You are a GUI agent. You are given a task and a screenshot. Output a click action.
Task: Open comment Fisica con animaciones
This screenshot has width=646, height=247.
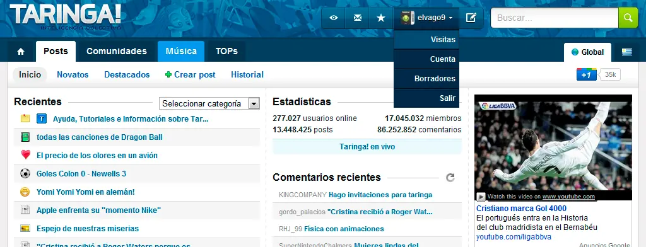344,229
